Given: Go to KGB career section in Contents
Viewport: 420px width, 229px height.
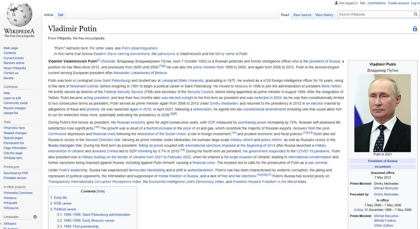Looking at the screenshot, I should tap(62, 204).
